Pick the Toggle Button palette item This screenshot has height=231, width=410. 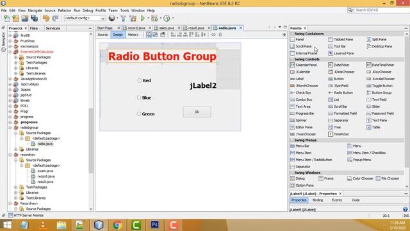point(379,85)
